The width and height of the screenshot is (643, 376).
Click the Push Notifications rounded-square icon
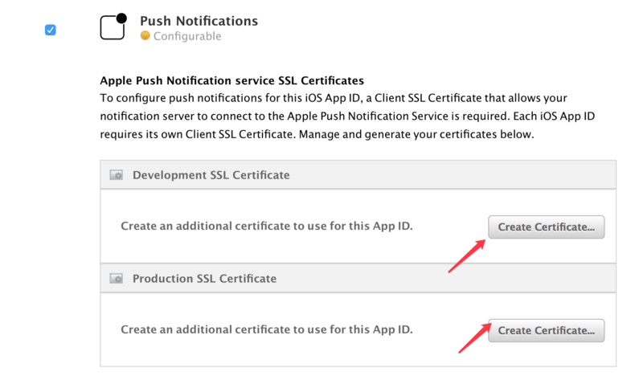tap(113, 27)
